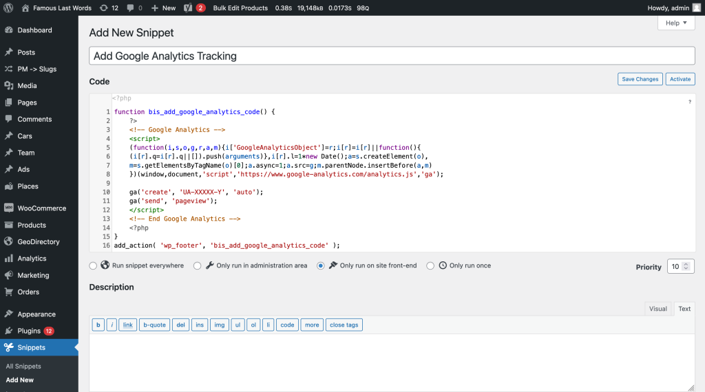The width and height of the screenshot is (705, 392).
Task: Insert del tag
Action: point(181,325)
